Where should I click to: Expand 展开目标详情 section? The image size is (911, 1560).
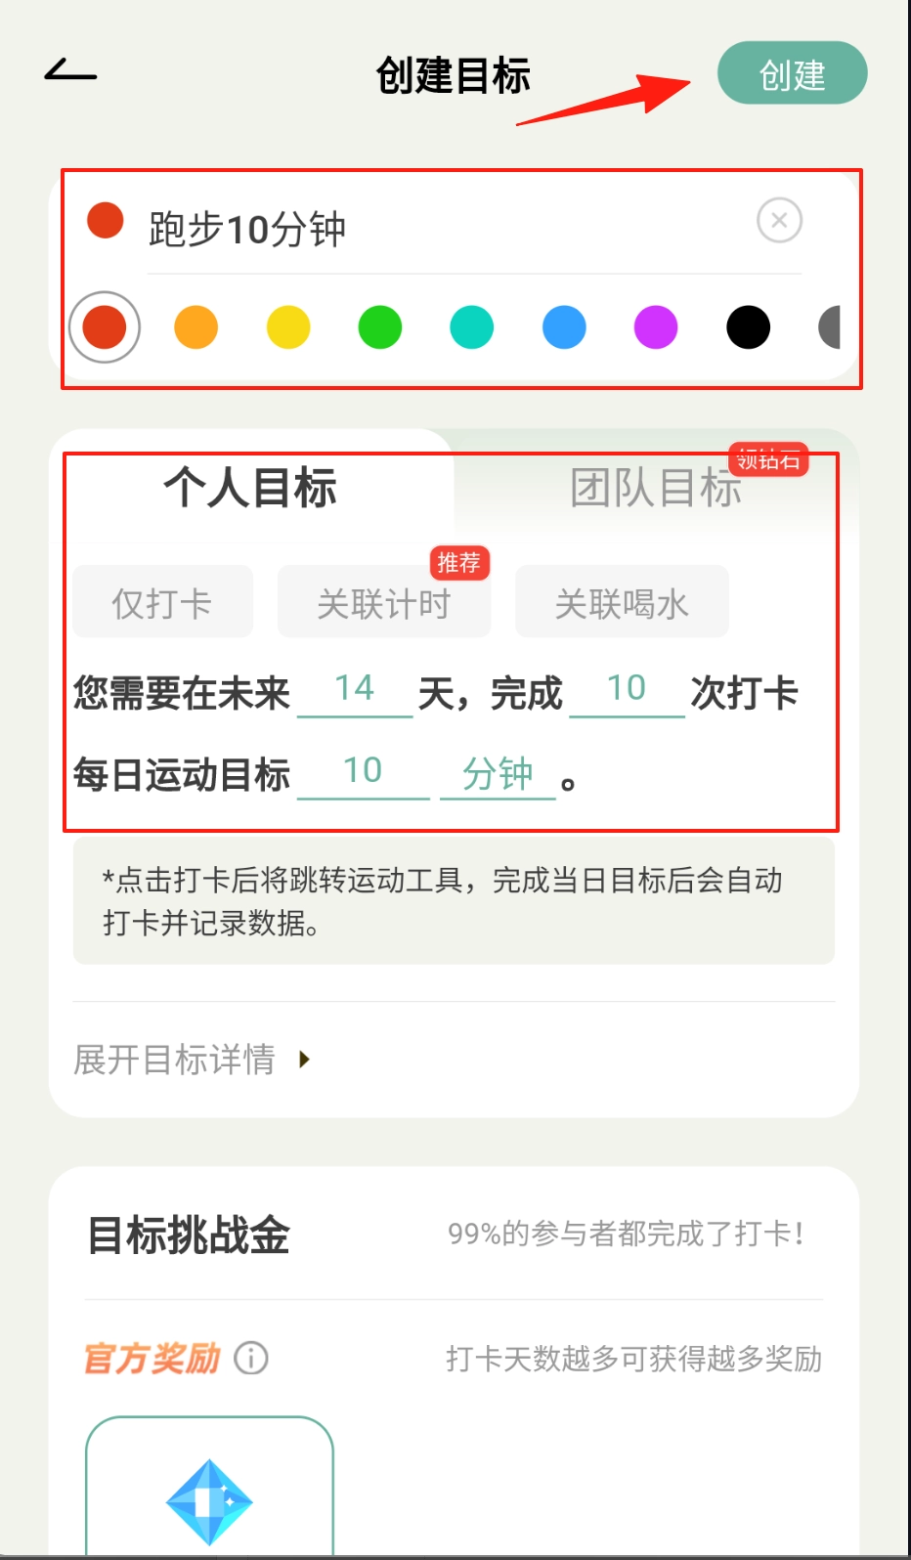(x=193, y=1060)
